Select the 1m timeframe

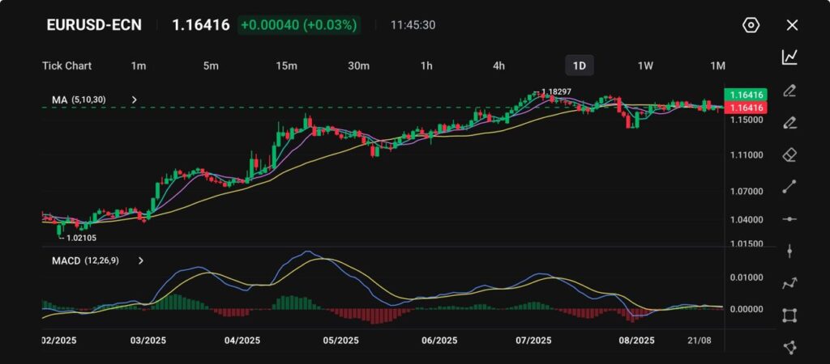coord(139,66)
